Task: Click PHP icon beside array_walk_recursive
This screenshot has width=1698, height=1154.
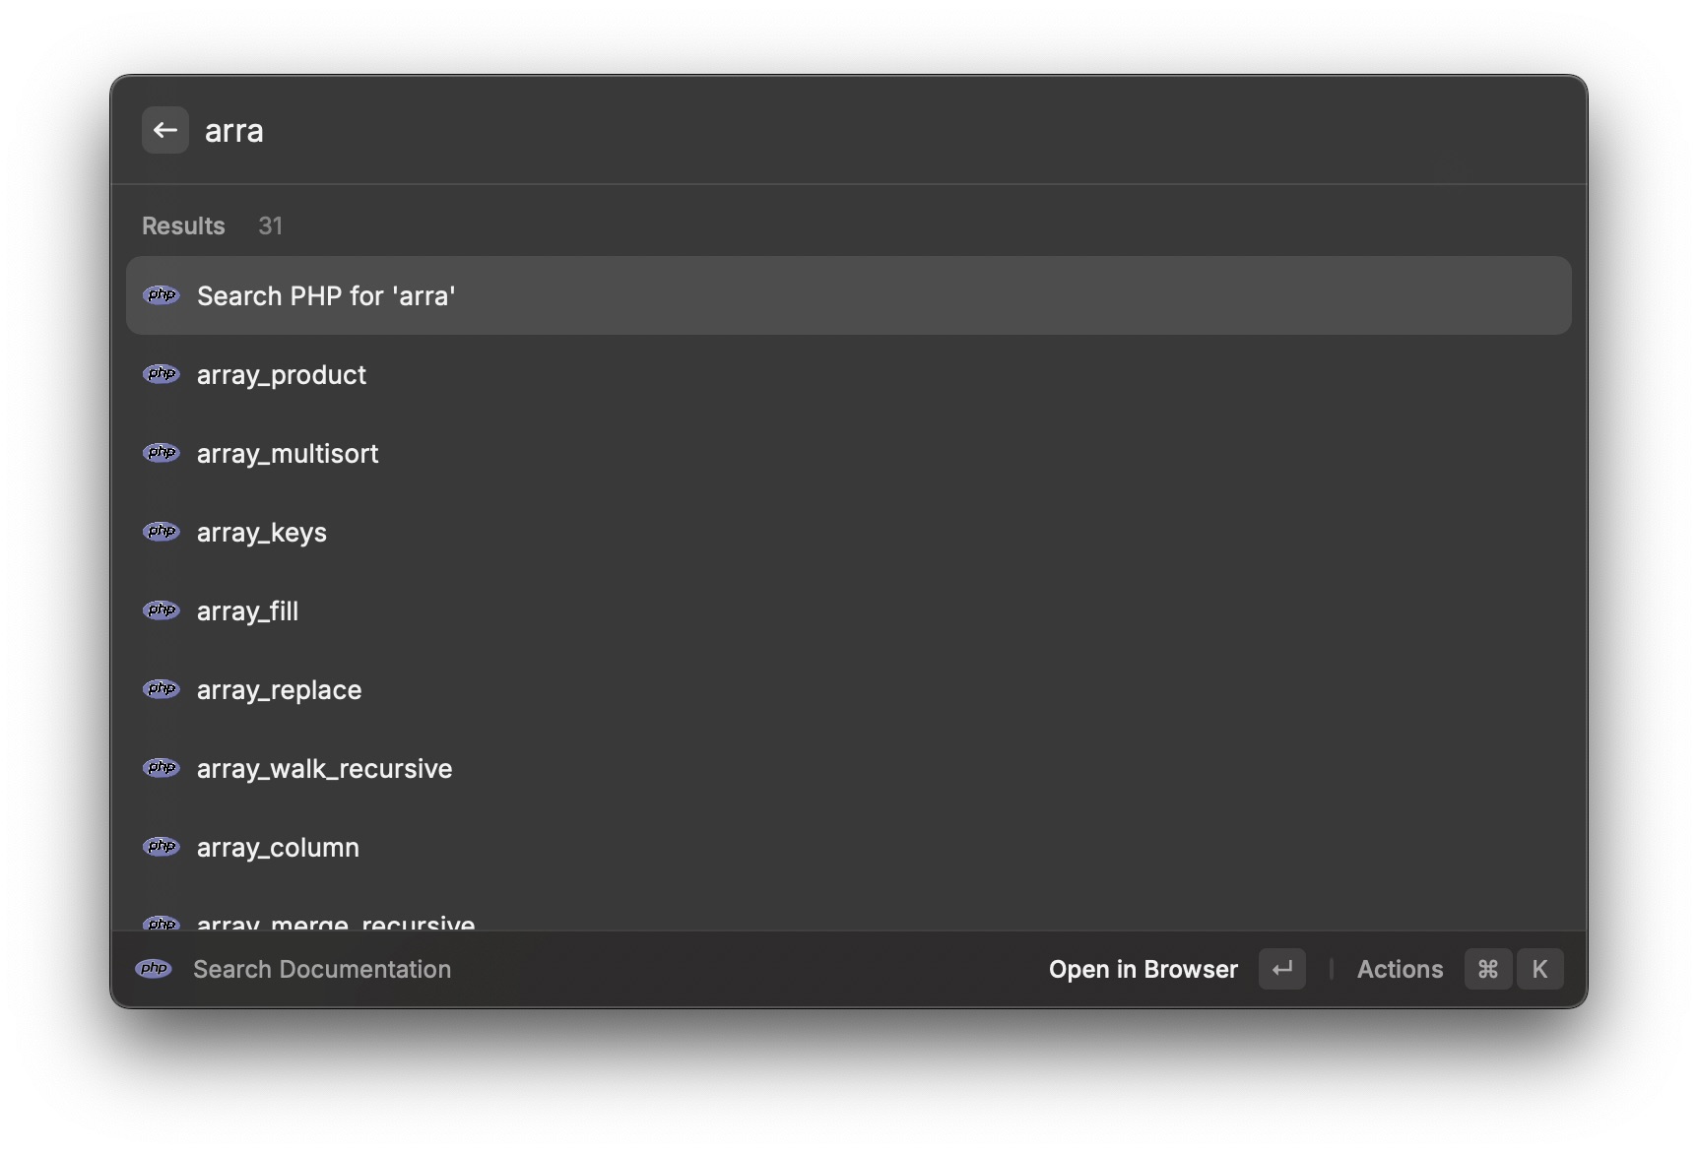Action: 162,768
